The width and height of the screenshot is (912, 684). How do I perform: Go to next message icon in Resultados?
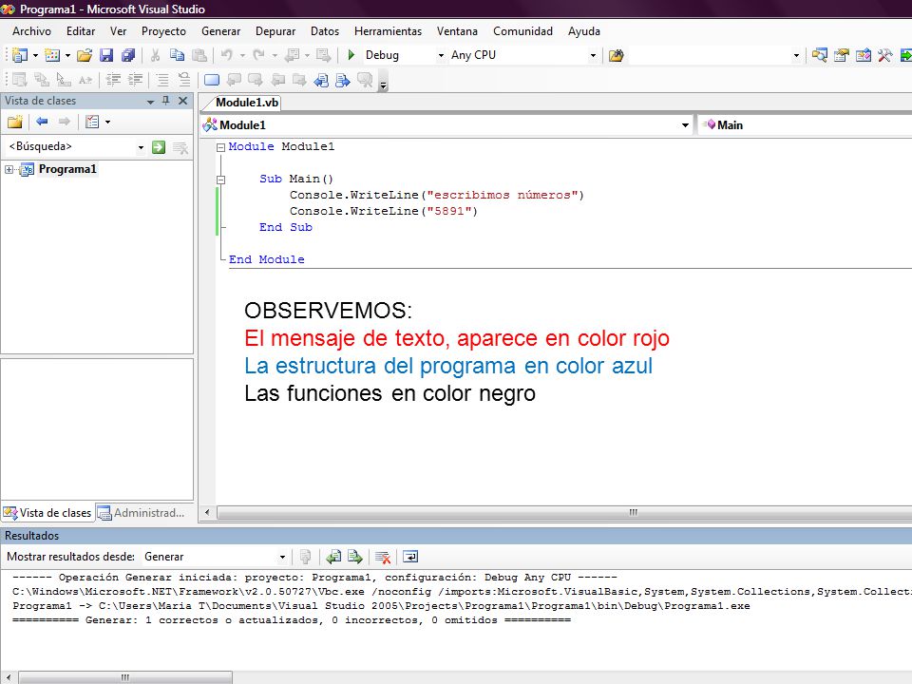[x=354, y=558]
